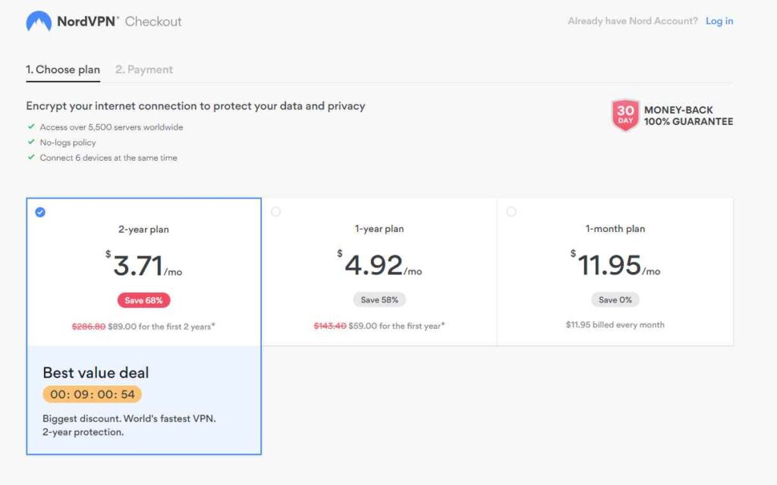Click the Save 0% badge

tap(615, 300)
